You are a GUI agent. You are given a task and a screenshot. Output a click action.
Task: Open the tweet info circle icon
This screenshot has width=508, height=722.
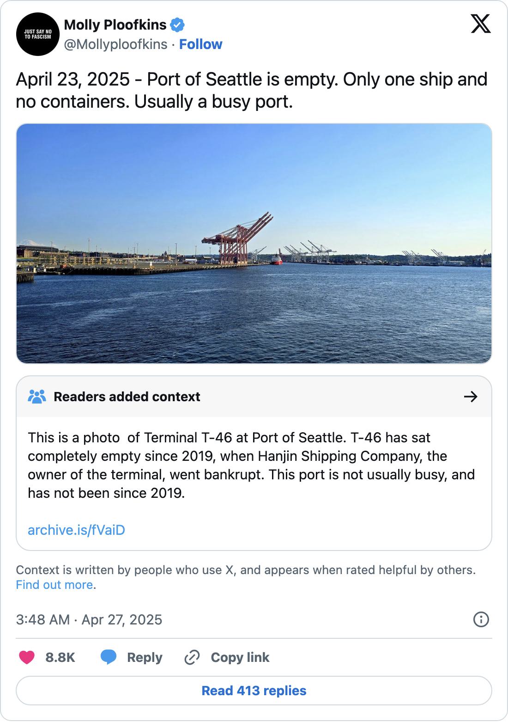(481, 619)
